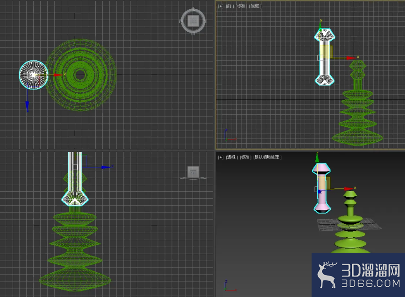Click the ViewCube top face in Top viewport
Screen dimensions: 405x297
click(193, 21)
